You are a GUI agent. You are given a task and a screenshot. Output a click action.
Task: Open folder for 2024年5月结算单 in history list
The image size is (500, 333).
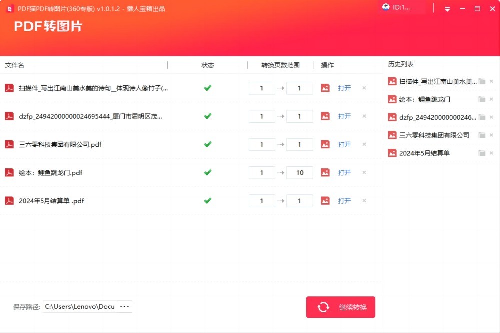(482, 153)
